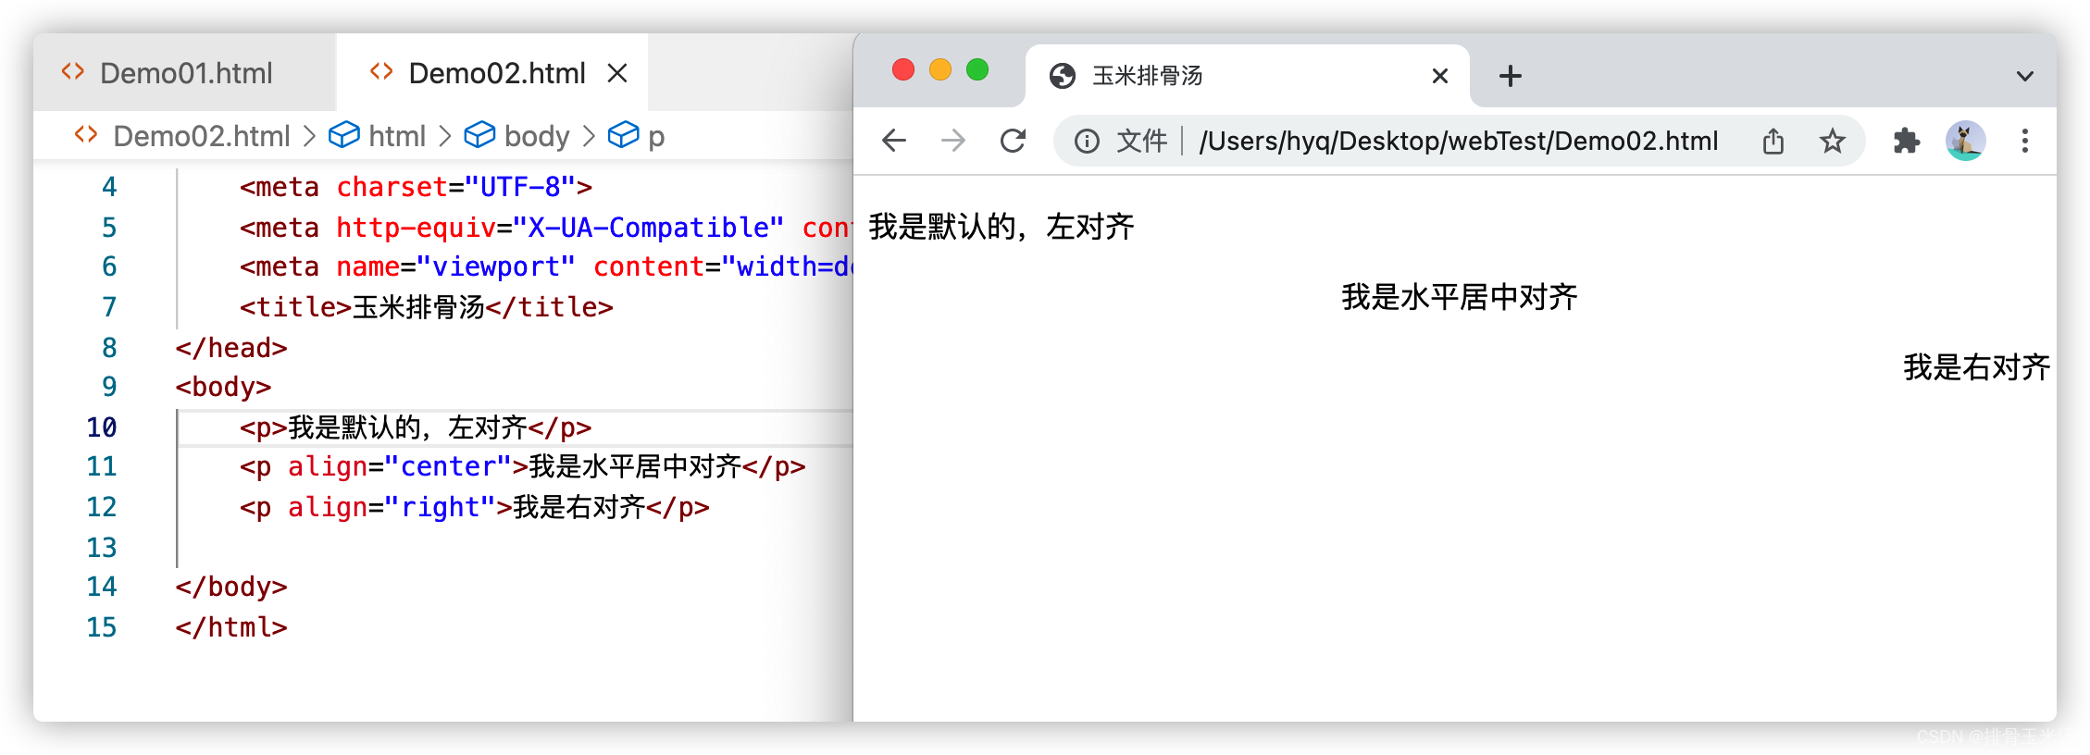Click line number 15 in the gutter
Viewport: 2090px width, 755px height.
102,627
